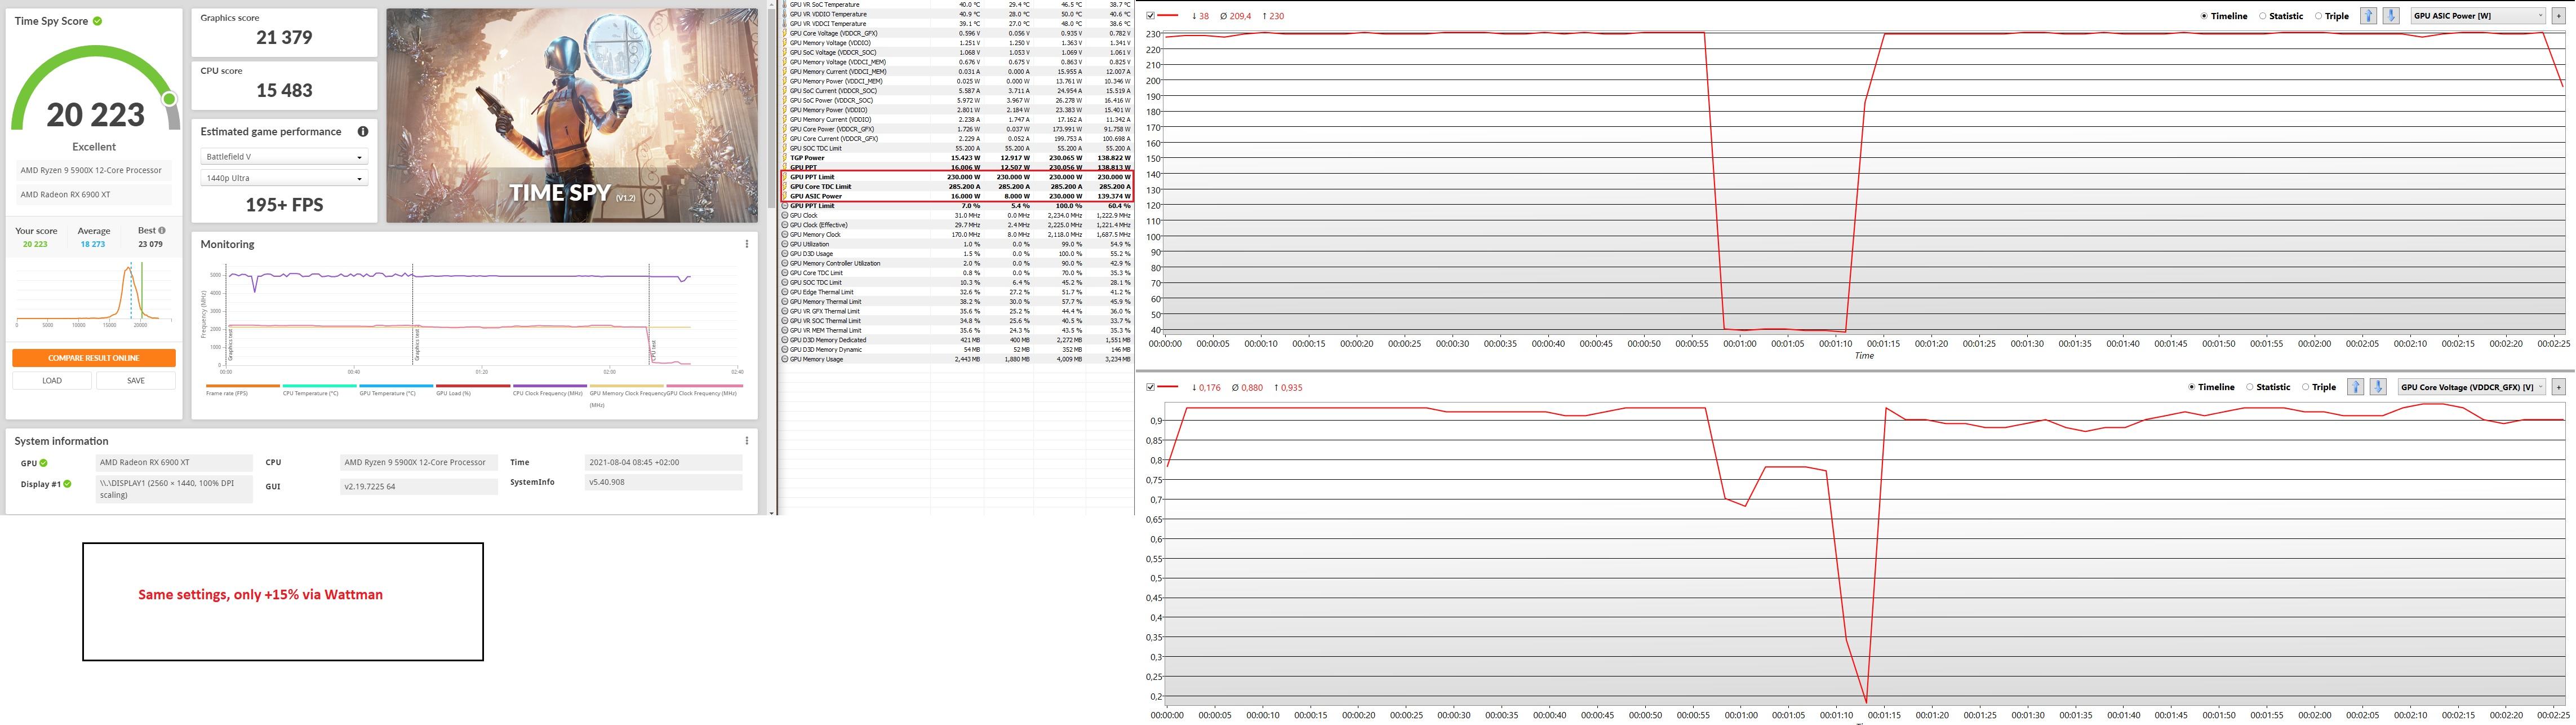Click move-down arrow in ASIC Power graph
The height and width of the screenshot is (725, 2576).
[2391, 16]
